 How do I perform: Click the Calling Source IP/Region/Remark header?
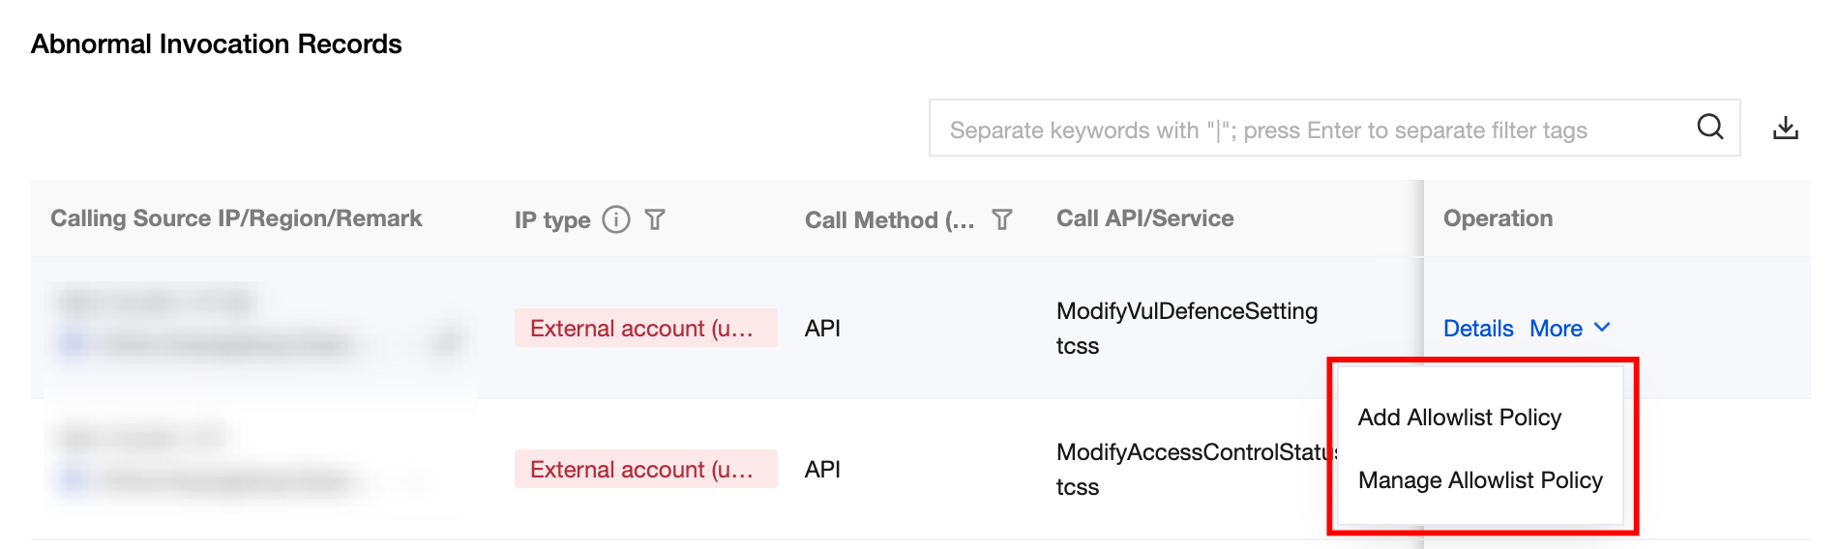coord(236,218)
